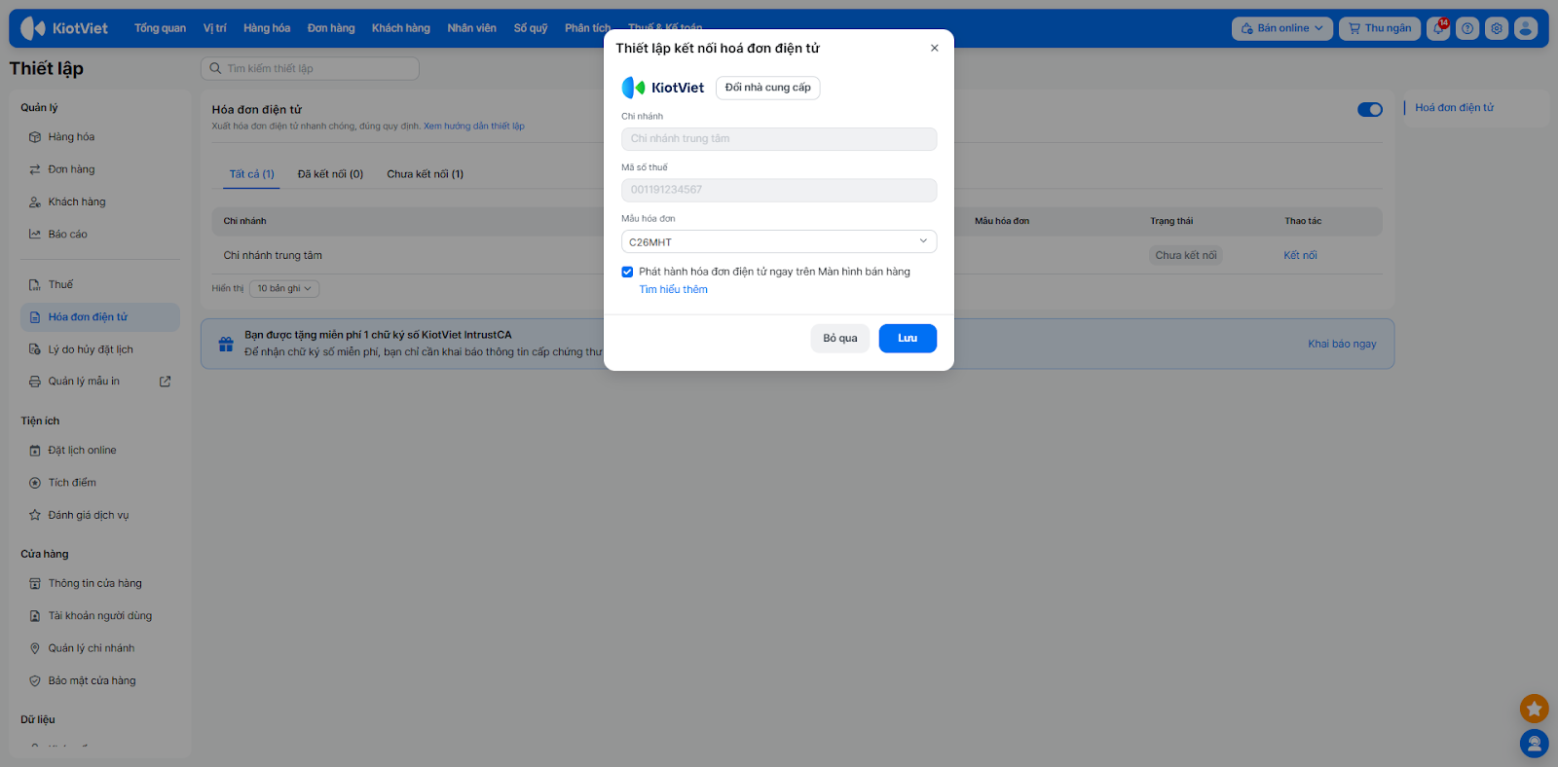Click the Đặt lịch online calendar icon
Screen dimensions: 1558x767
(x=35, y=451)
